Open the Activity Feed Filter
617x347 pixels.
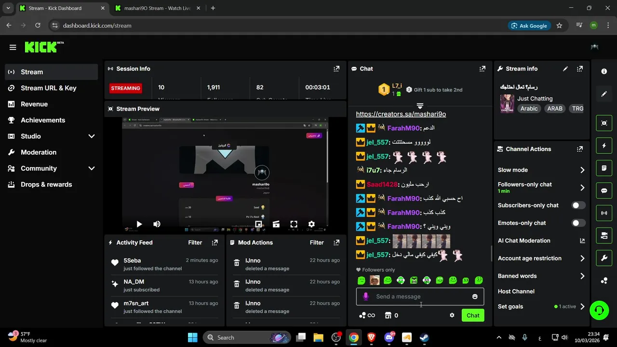pos(195,242)
